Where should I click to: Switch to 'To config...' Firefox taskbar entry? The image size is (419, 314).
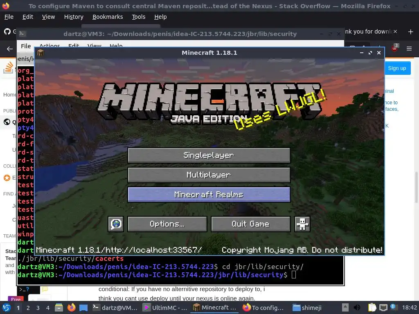(x=264, y=308)
